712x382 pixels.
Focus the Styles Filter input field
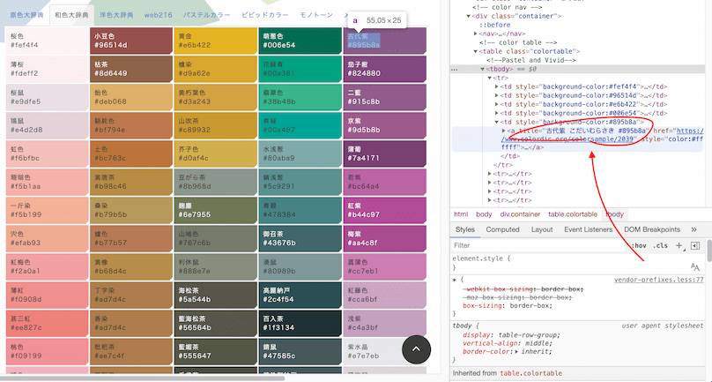coord(539,245)
